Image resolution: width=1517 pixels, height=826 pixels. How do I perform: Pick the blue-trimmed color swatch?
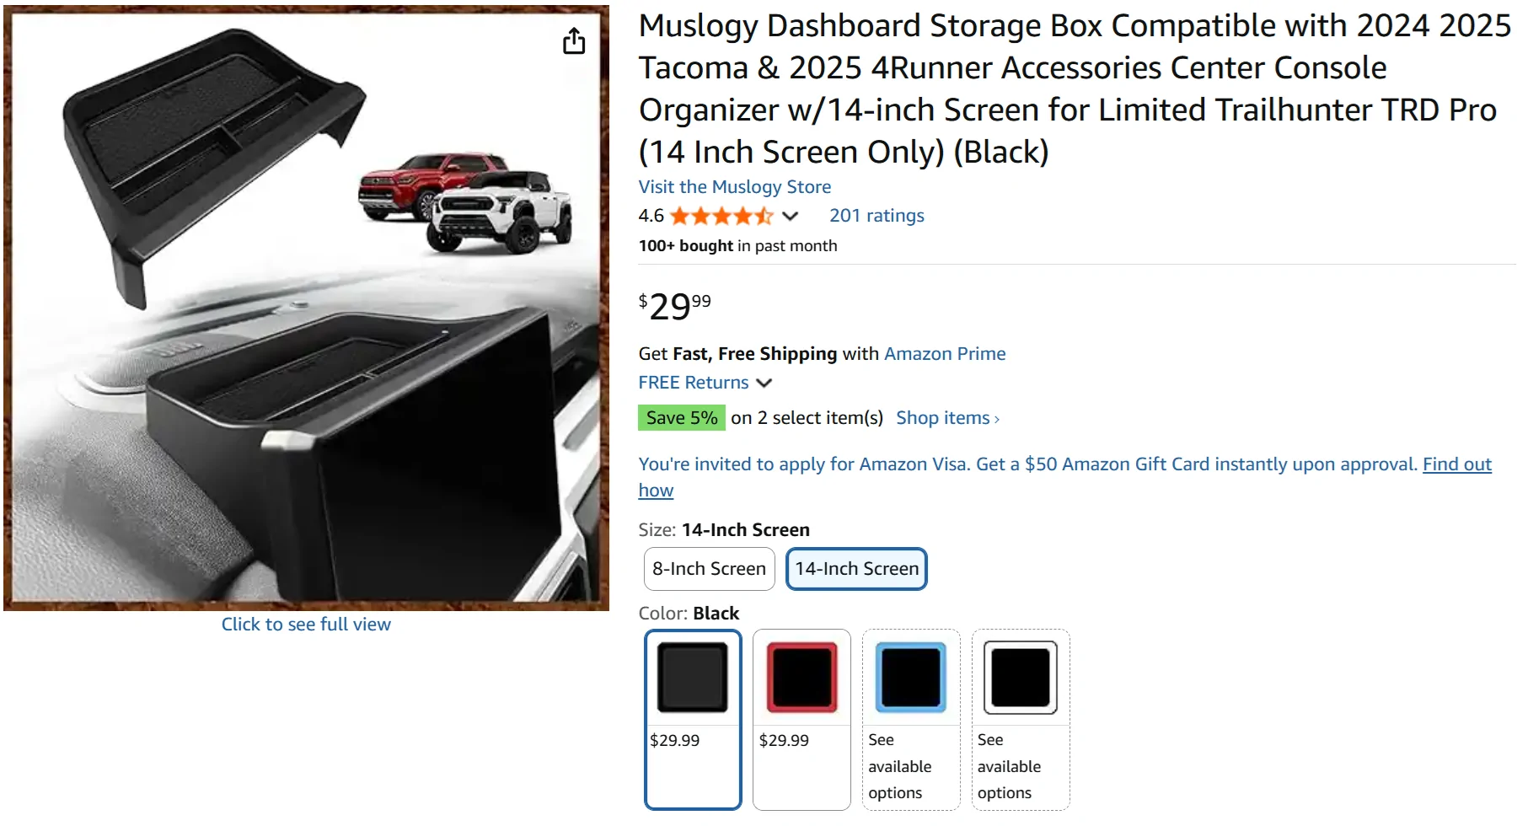(911, 678)
